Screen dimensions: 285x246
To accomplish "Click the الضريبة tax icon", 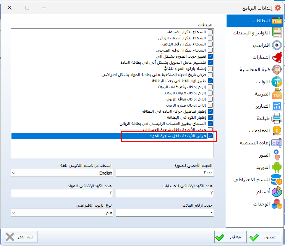I will (277, 94).
